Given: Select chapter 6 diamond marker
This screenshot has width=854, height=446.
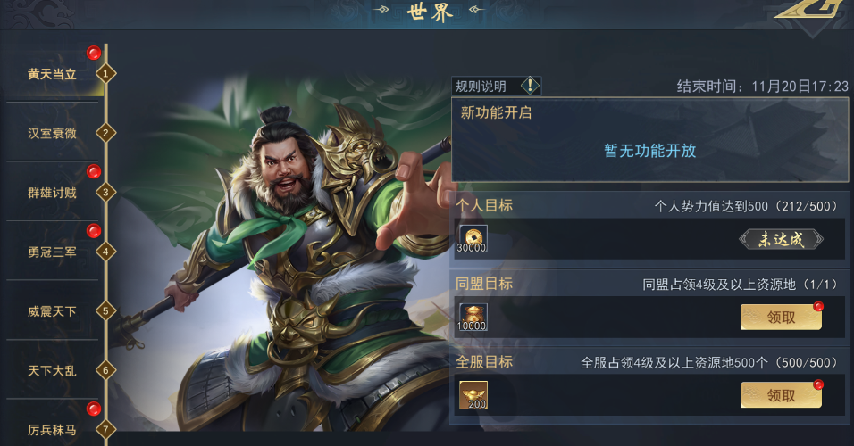Looking at the screenshot, I should point(105,370).
